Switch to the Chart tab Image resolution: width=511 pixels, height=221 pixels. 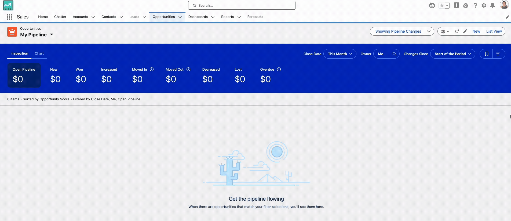39,54
